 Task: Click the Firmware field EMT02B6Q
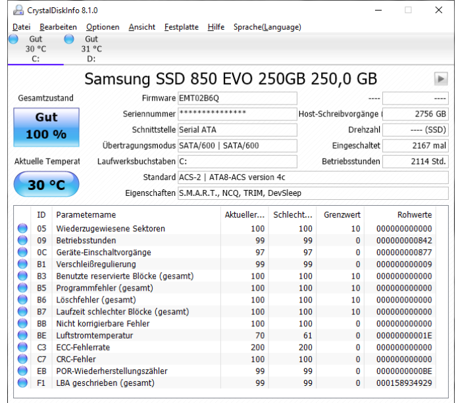[237, 98]
